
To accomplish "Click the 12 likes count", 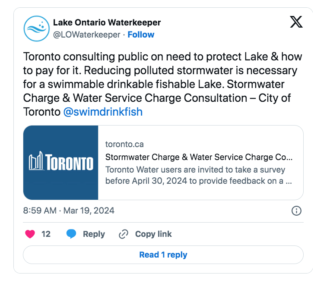I will point(46,234).
